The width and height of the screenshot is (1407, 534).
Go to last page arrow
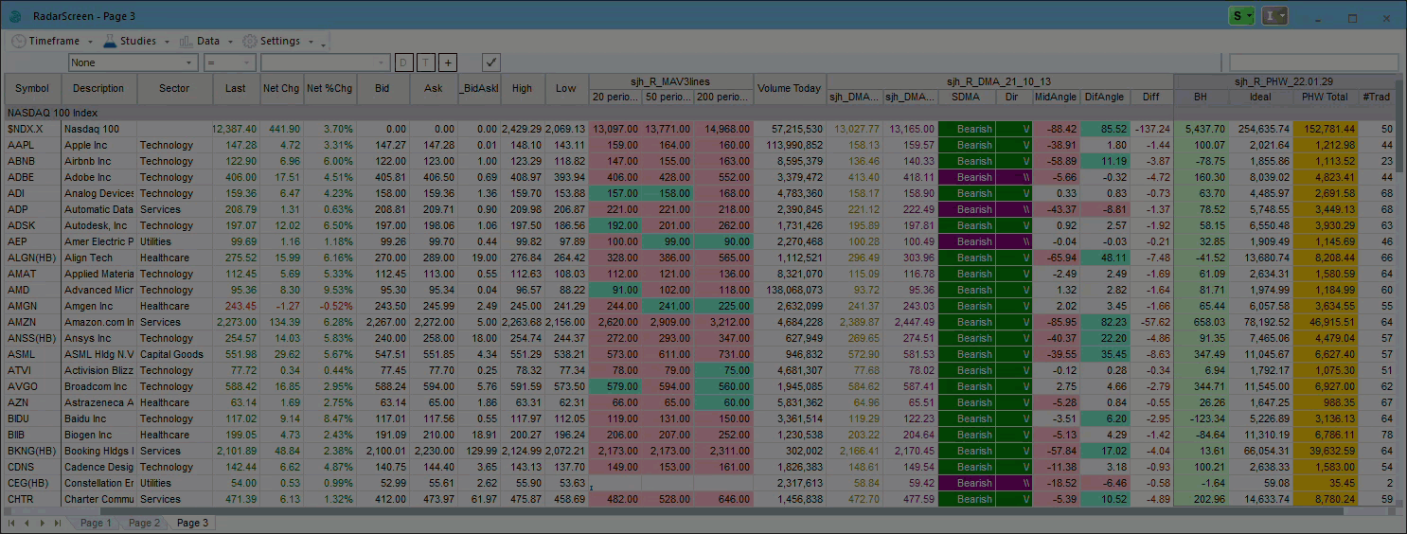click(58, 523)
